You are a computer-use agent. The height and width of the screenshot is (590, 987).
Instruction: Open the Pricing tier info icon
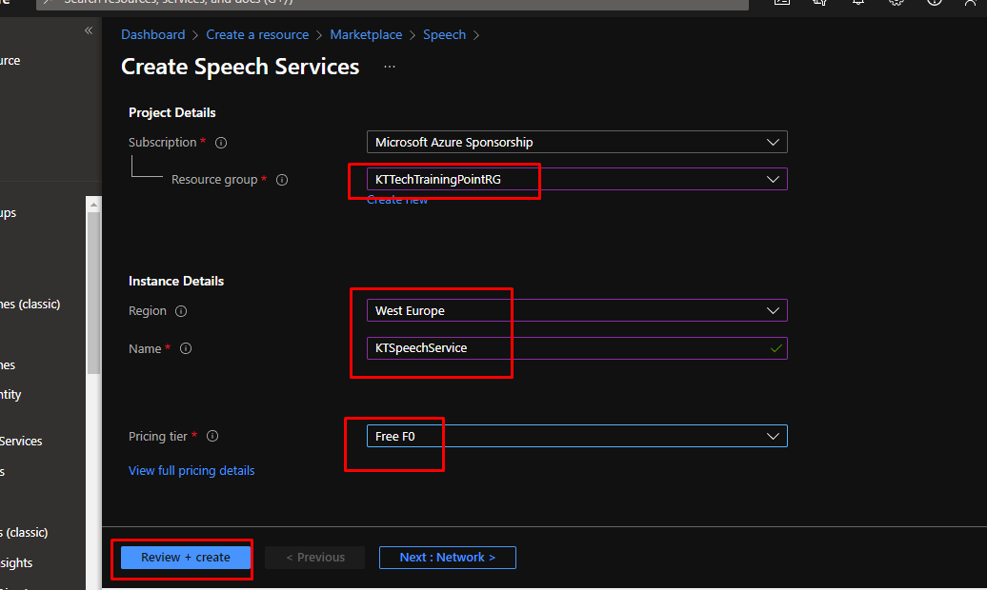[212, 437]
